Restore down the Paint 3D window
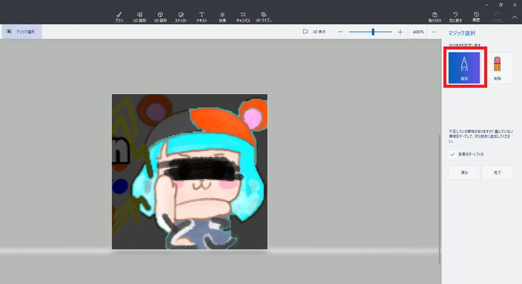Viewport: 522px width, 284px height. [500, 5]
